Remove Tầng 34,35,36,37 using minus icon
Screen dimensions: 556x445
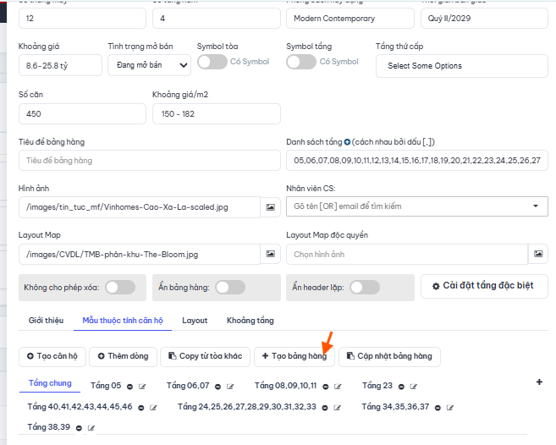pyautogui.click(x=438, y=408)
